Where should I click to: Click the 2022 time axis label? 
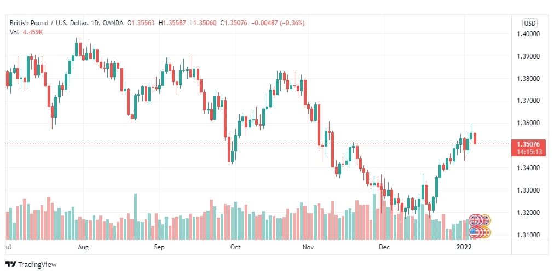click(x=464, y=247)
